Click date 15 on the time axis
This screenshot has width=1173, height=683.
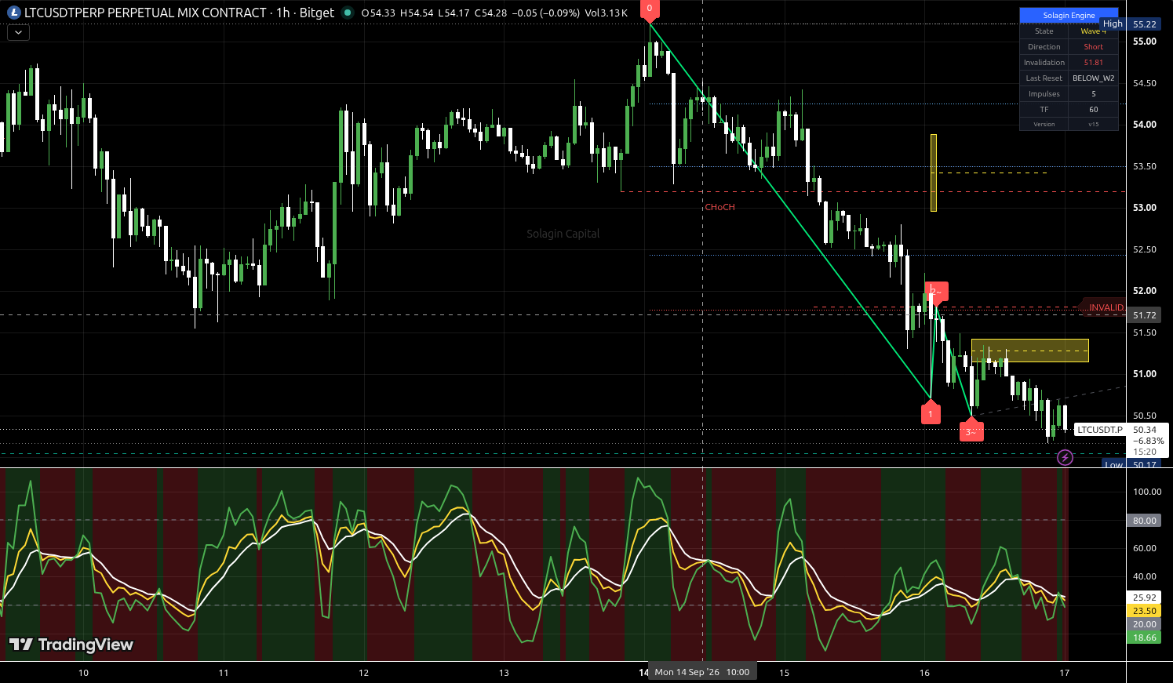click(784, 673)
